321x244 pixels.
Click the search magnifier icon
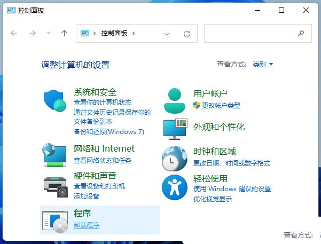[301, 33]
